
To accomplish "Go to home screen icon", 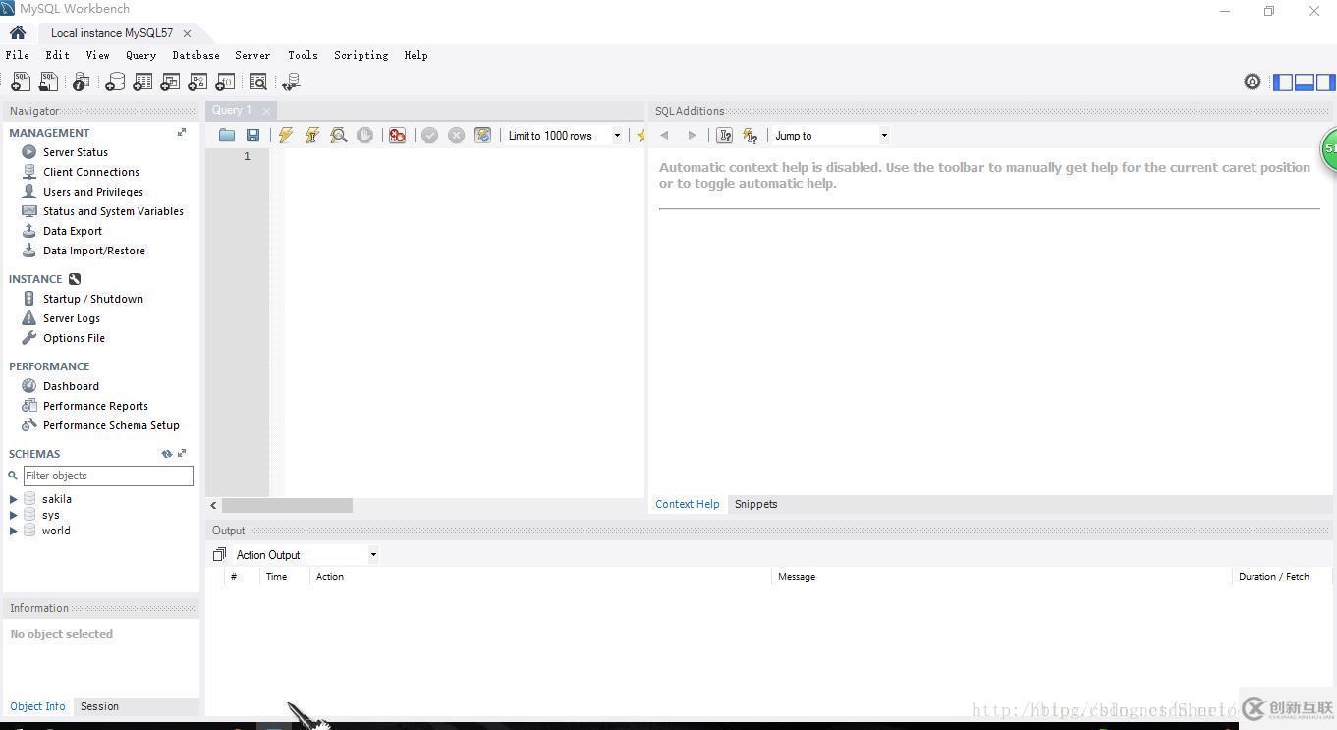I will tap(18, 32).
